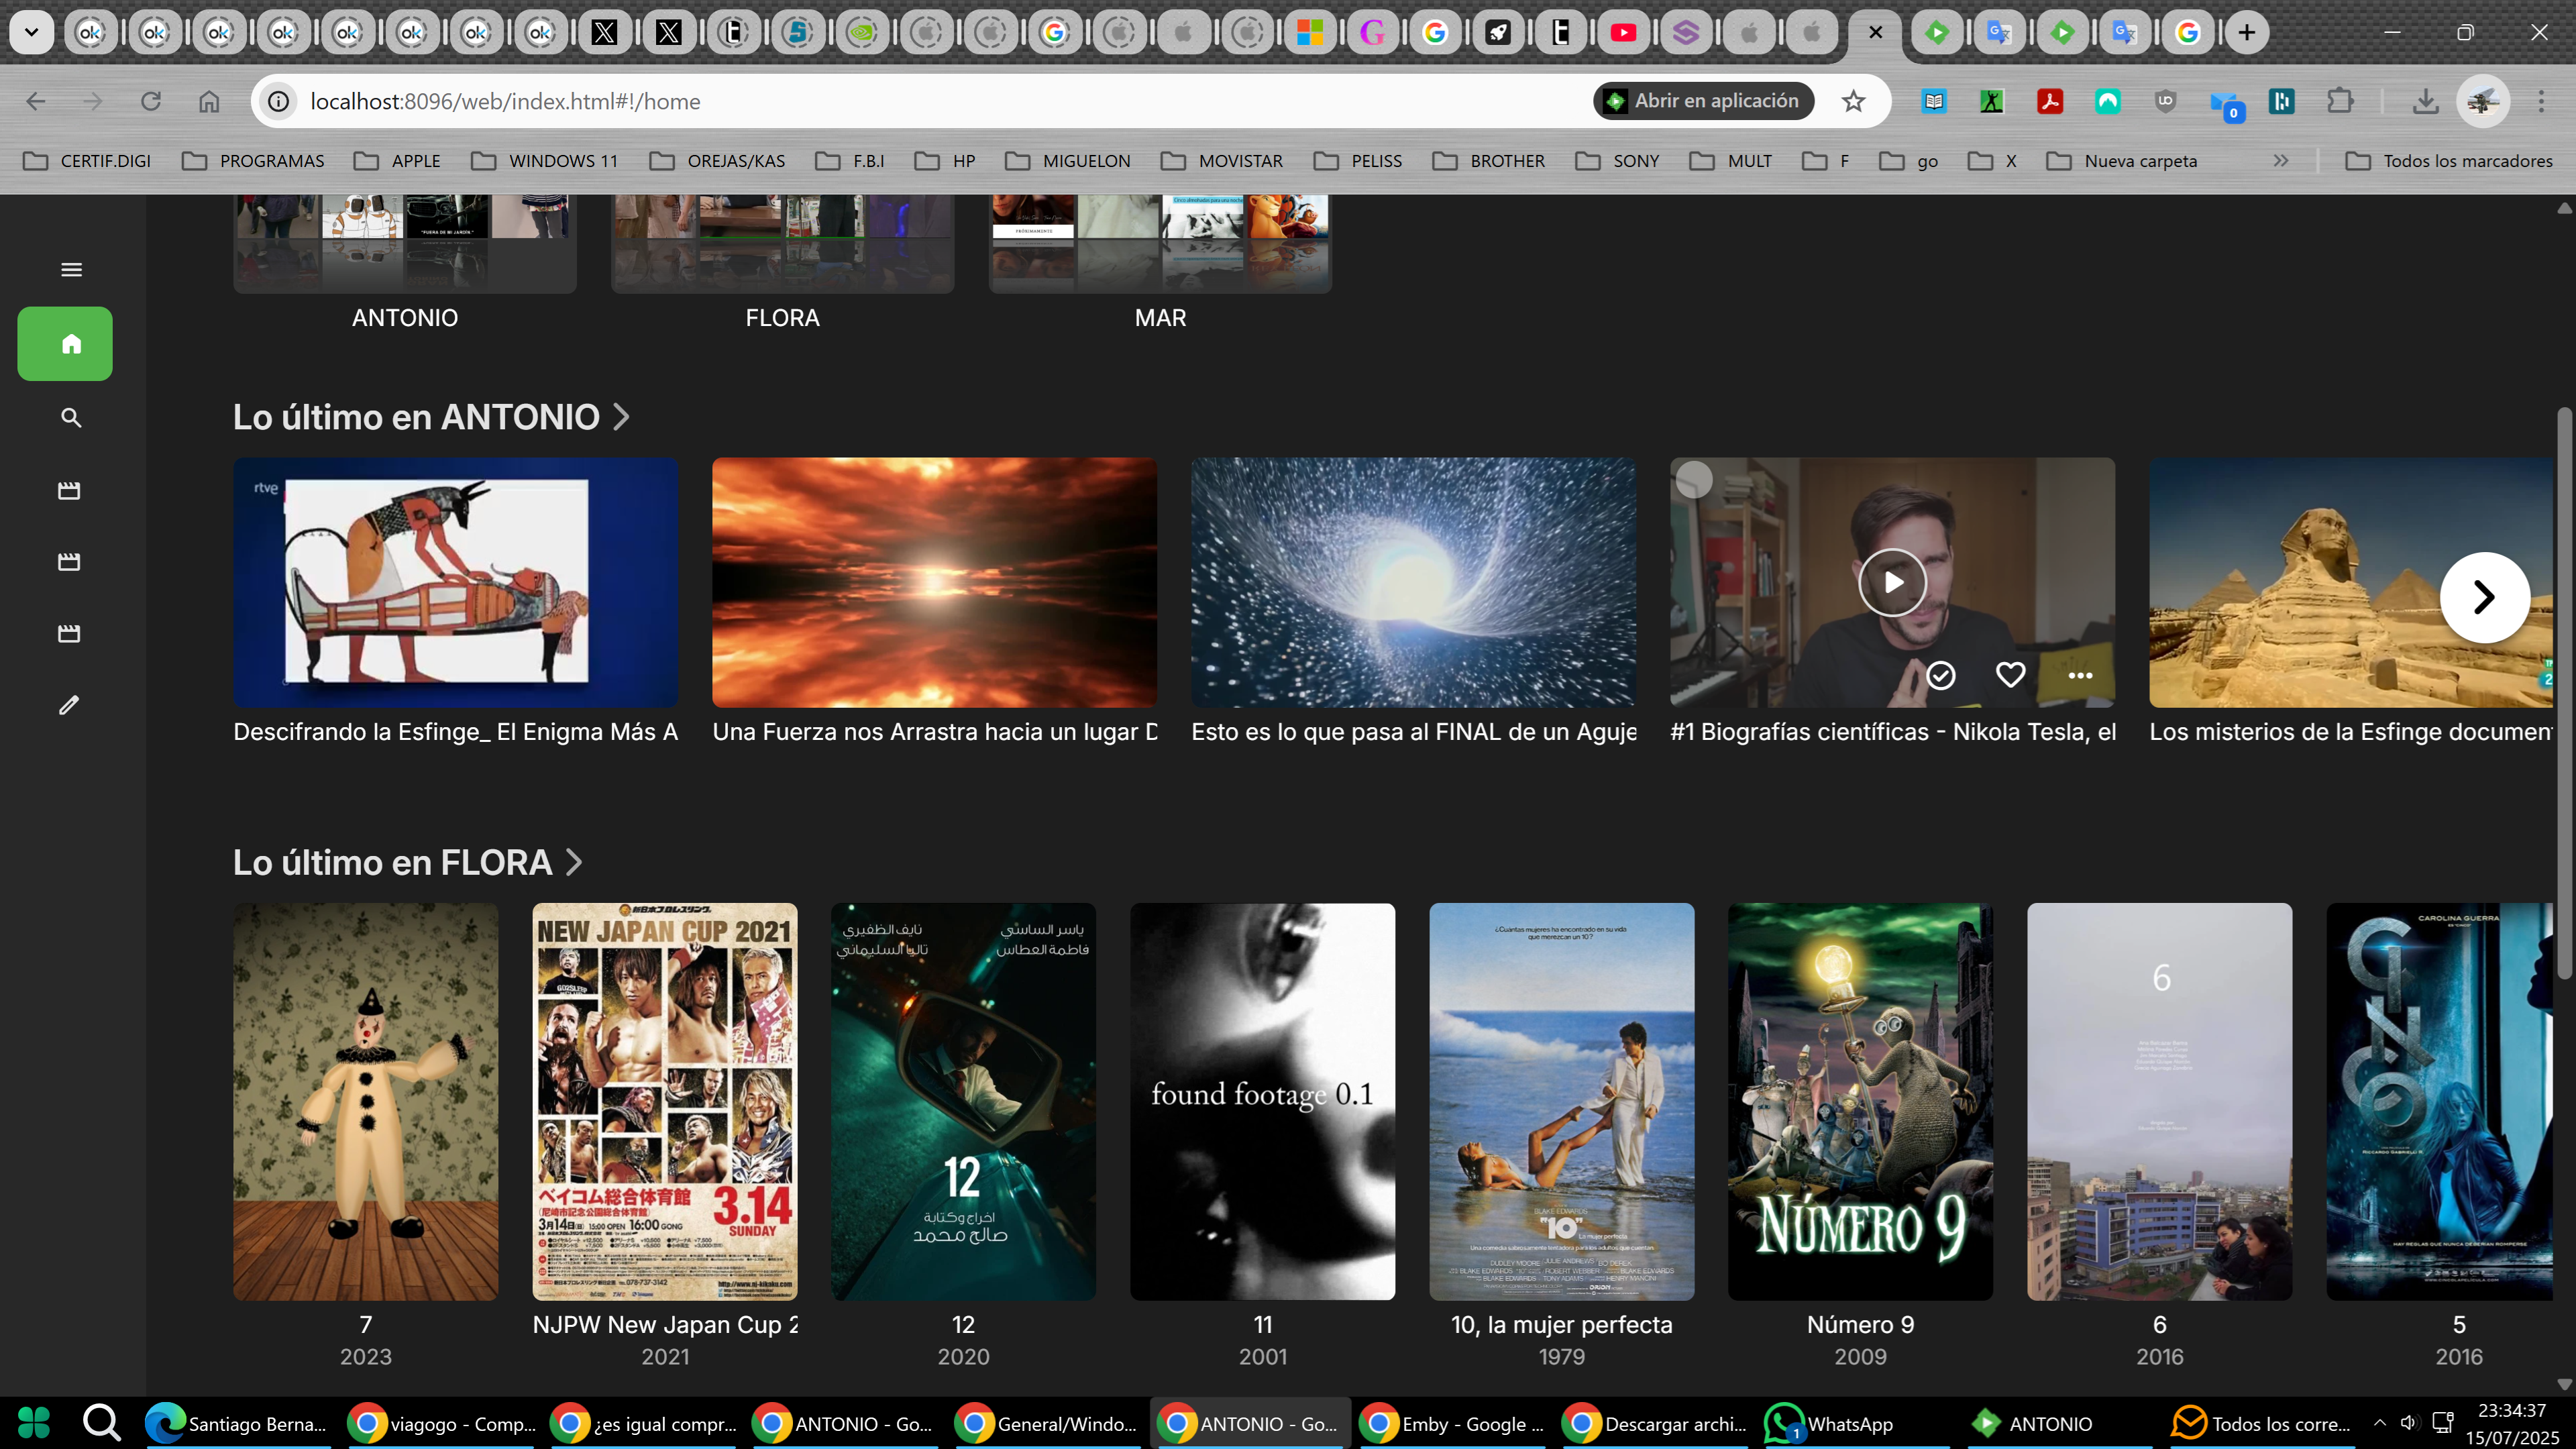Open the PROGRAMAS bookmark folder

coord(254,160)
